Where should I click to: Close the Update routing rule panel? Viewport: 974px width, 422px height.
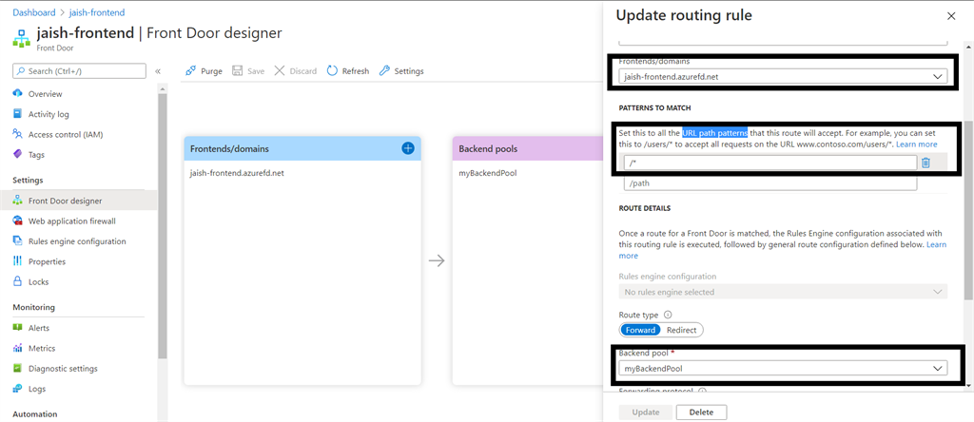pyautogui.click(x=951, y=17)
